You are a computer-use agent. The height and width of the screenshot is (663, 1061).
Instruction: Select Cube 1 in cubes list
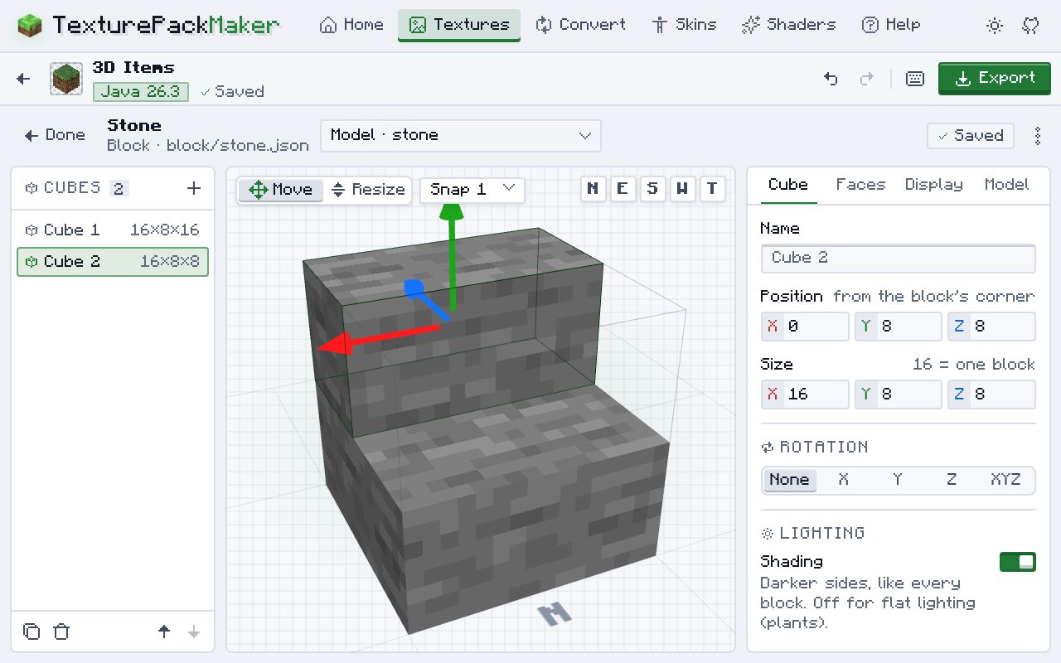coord(113,230)
